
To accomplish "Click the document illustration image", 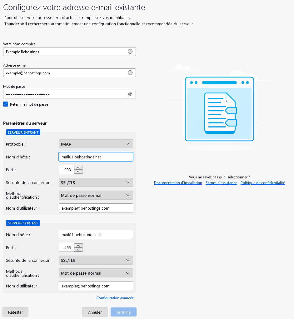I will click(219, 109).
